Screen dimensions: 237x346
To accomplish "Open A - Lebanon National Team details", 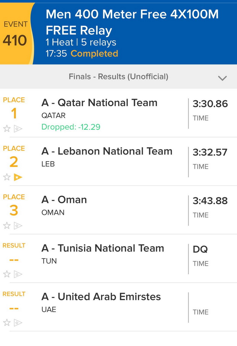I will (107, 151).
